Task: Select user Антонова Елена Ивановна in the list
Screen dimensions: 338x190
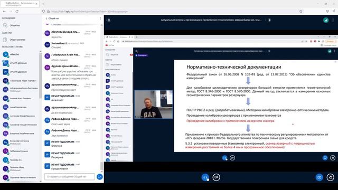Action: pyautogui.click(x=21, y=116)
